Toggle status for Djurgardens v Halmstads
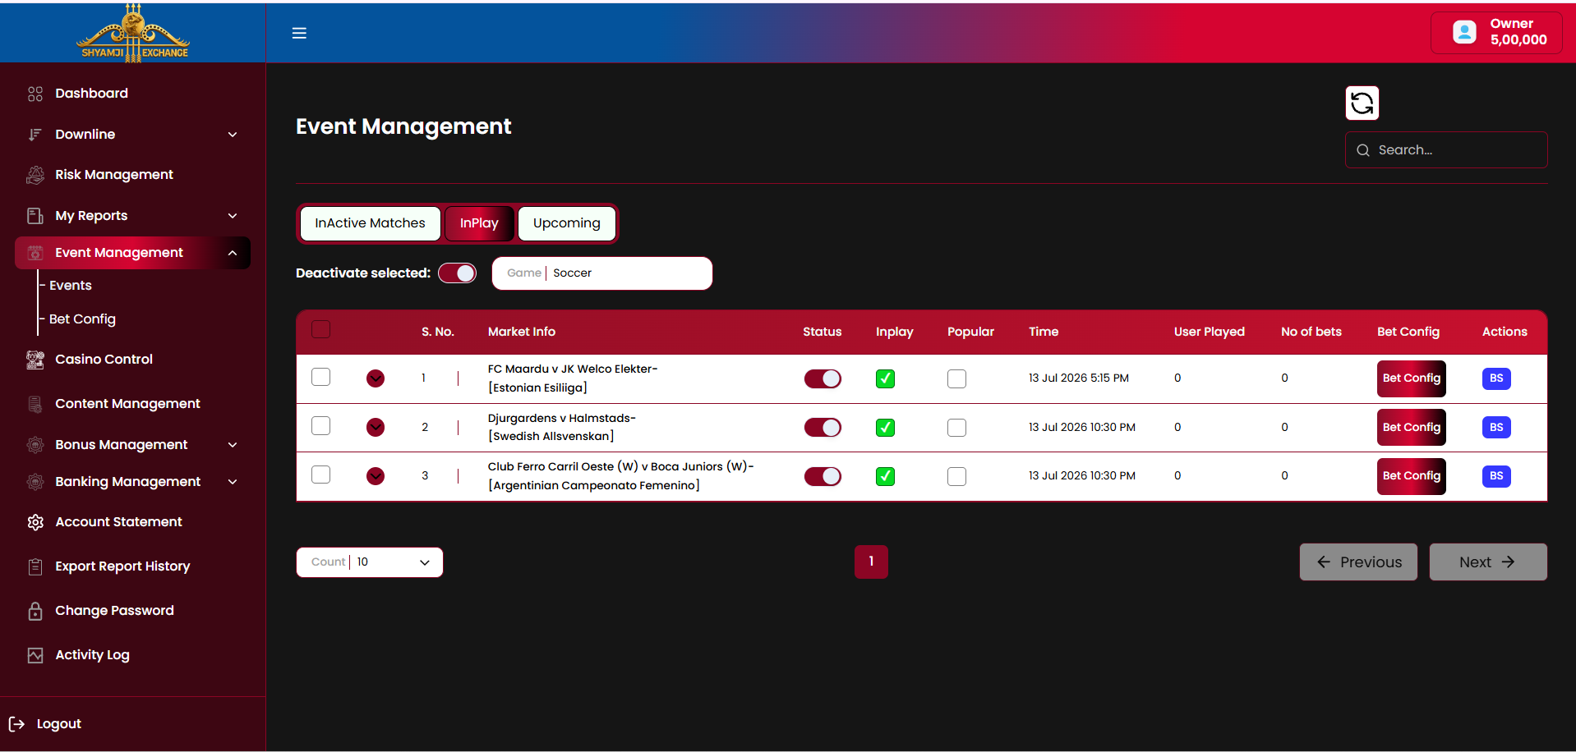 [x=823, y=428]
